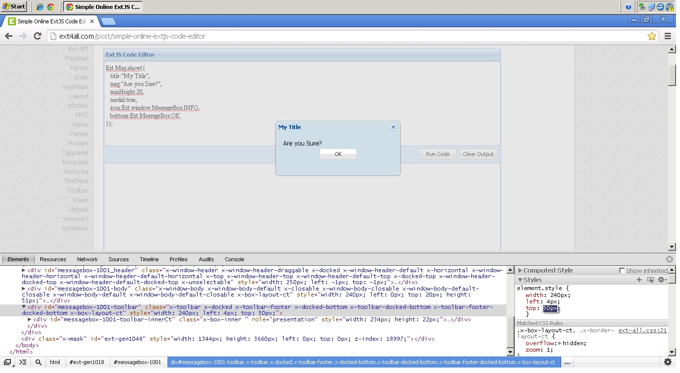Switch to the Console panel
This screenshot has width=680, height=373.
tap(235, 259)
